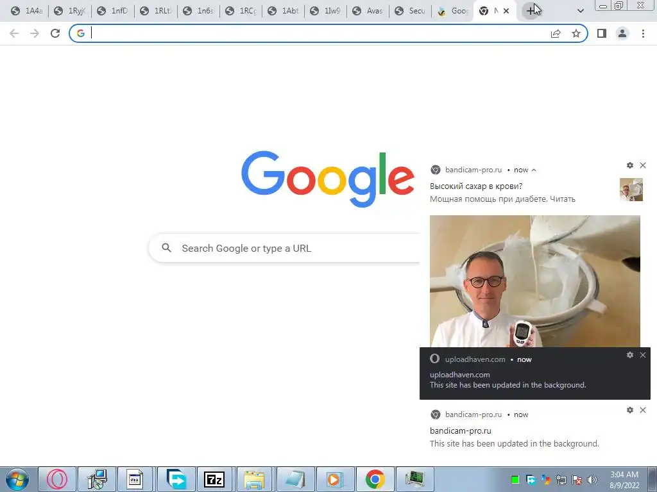The width and height of the screenshot is (657, 492).
Task: Dismiss the uploadhaven.com notification
Action: [643, 355]
